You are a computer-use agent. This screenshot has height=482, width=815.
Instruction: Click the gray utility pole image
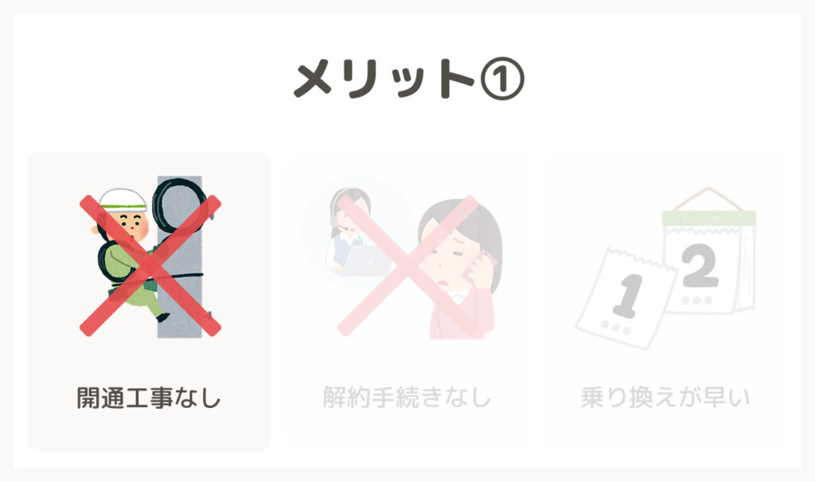[x=179, y=257]
